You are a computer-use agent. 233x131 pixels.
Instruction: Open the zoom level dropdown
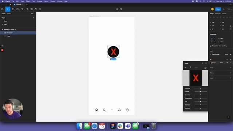click(230, 9)
